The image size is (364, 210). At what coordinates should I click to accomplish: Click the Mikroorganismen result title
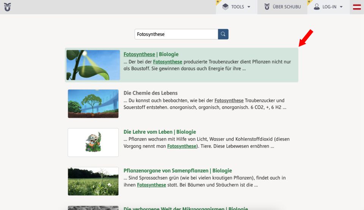185,208
